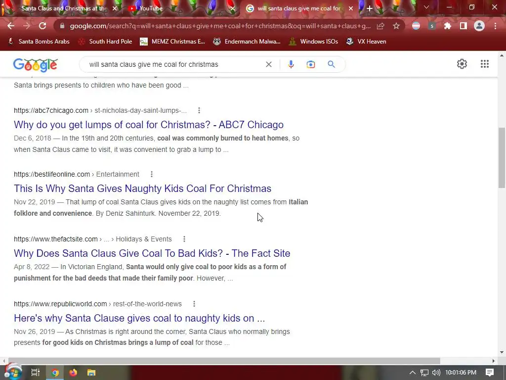The width and height of the screenshot is (506, 380).
Task: Open the Santa Bombs Arabs bookmark
Action: point(39,42)
